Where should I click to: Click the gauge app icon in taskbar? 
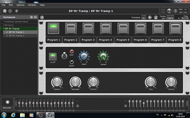(x=41, y=115)
